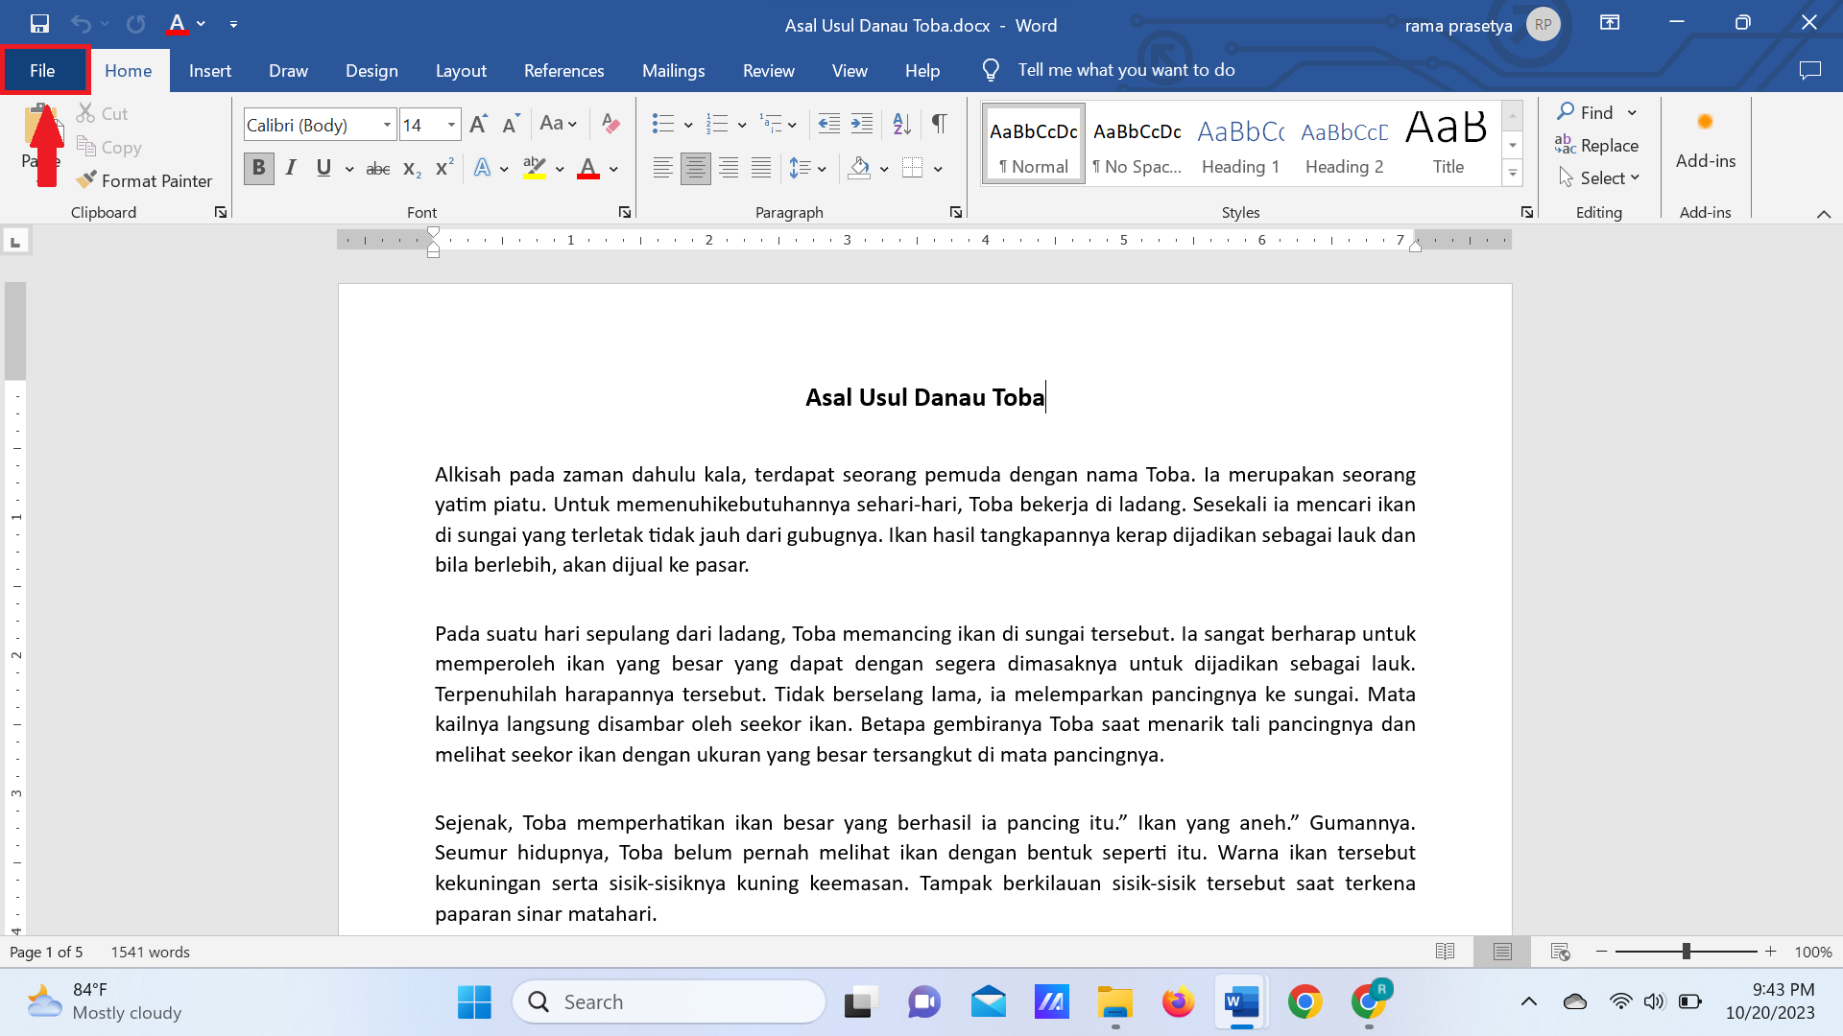Viewport: 1843px width, 1036px height.
Task: Switch to the References tab
Action: (563, 70)
